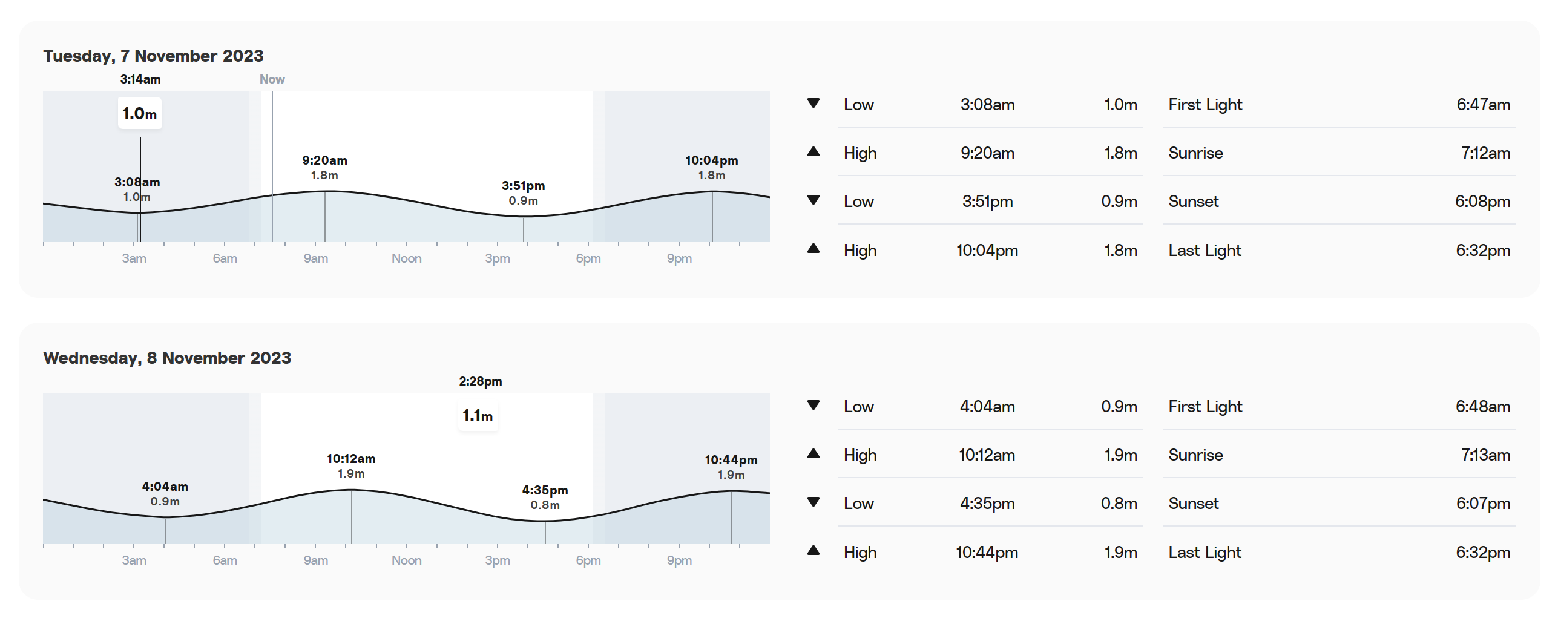Click the 9:20am high tide peak label on Tuesday's chart
Screen dimensions: 1558x621
pyautogui.click(x=325, y=168)
